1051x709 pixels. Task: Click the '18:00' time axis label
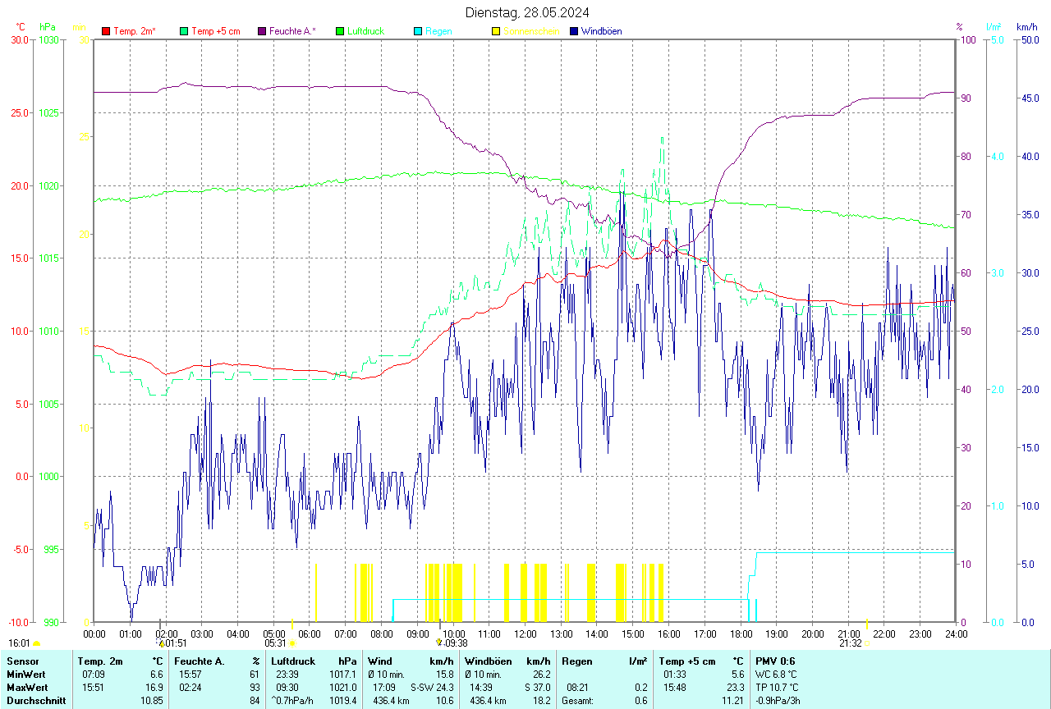[x=741, y=634]
